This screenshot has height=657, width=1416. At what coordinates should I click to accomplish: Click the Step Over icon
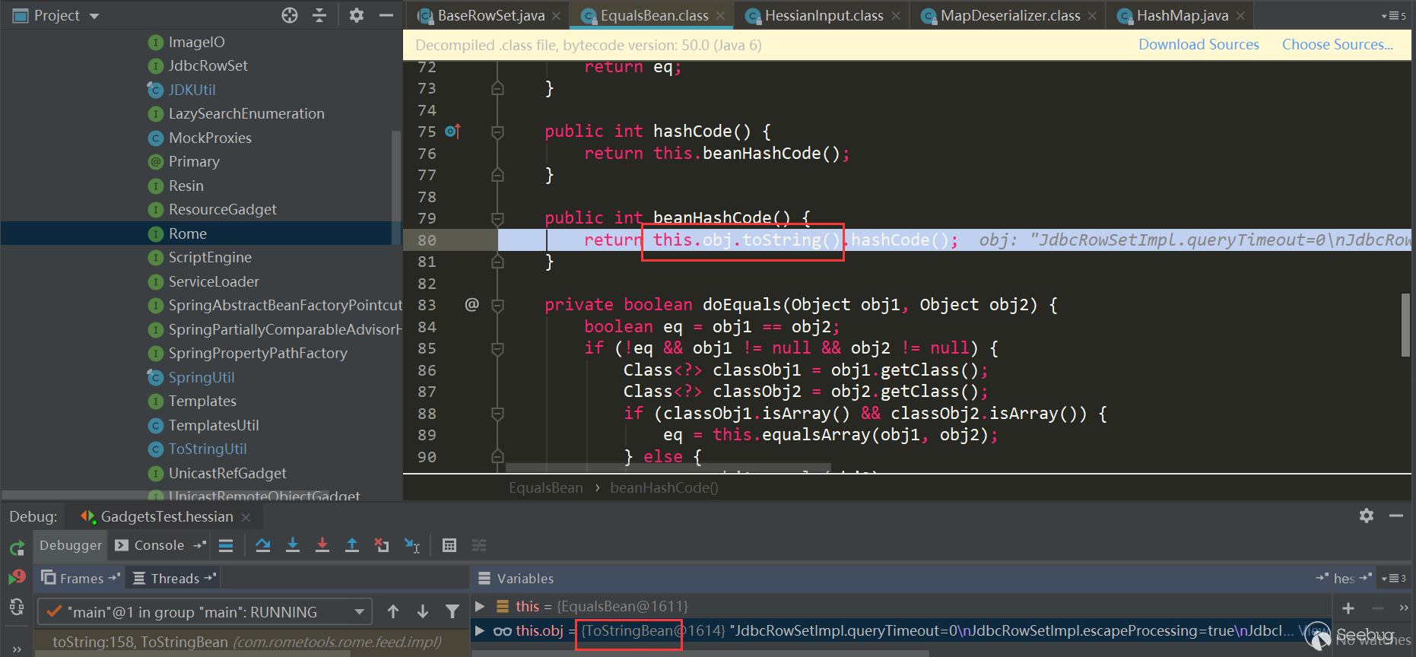(263, 545)
